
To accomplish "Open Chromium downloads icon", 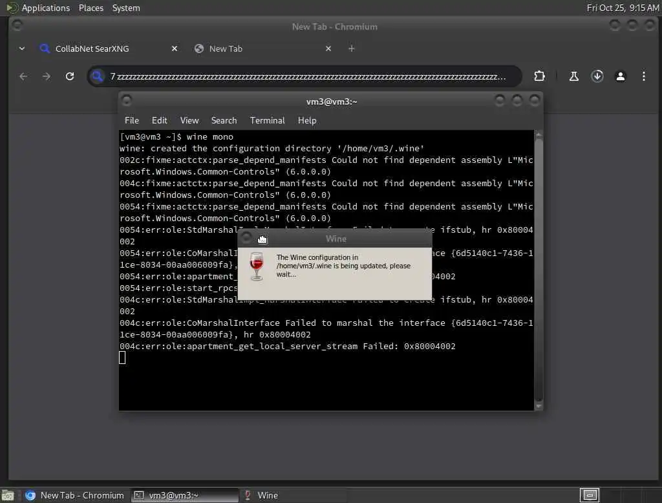I will tap(597, 76).
